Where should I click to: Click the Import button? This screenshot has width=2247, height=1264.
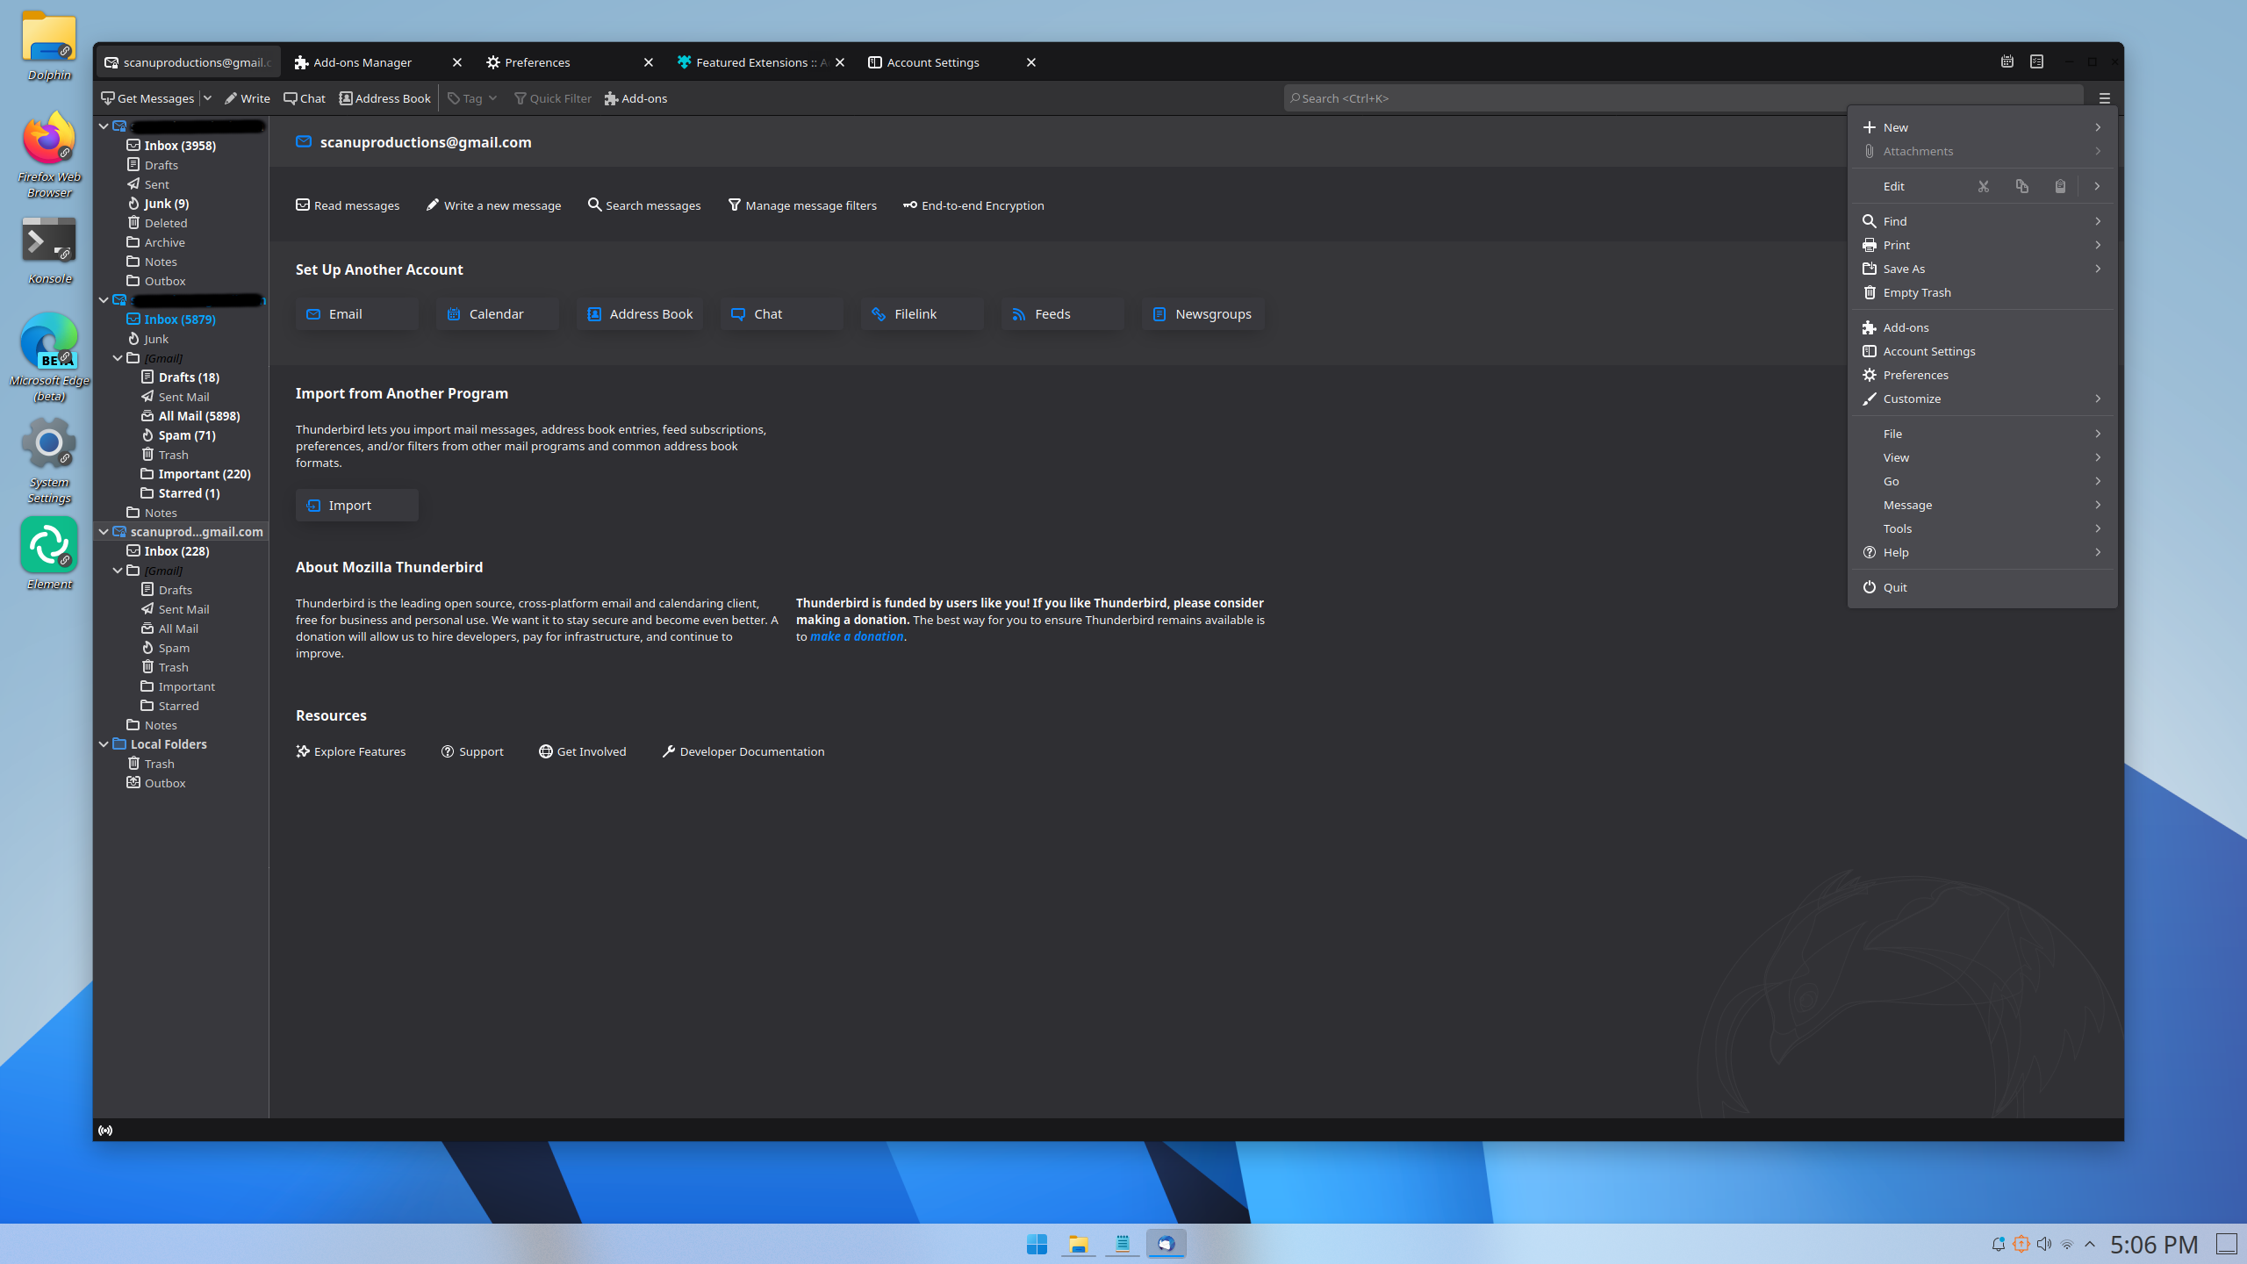[x=355, y=505]
